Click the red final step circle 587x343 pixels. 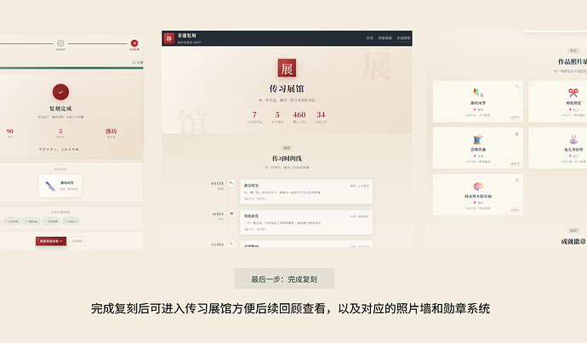134,43
